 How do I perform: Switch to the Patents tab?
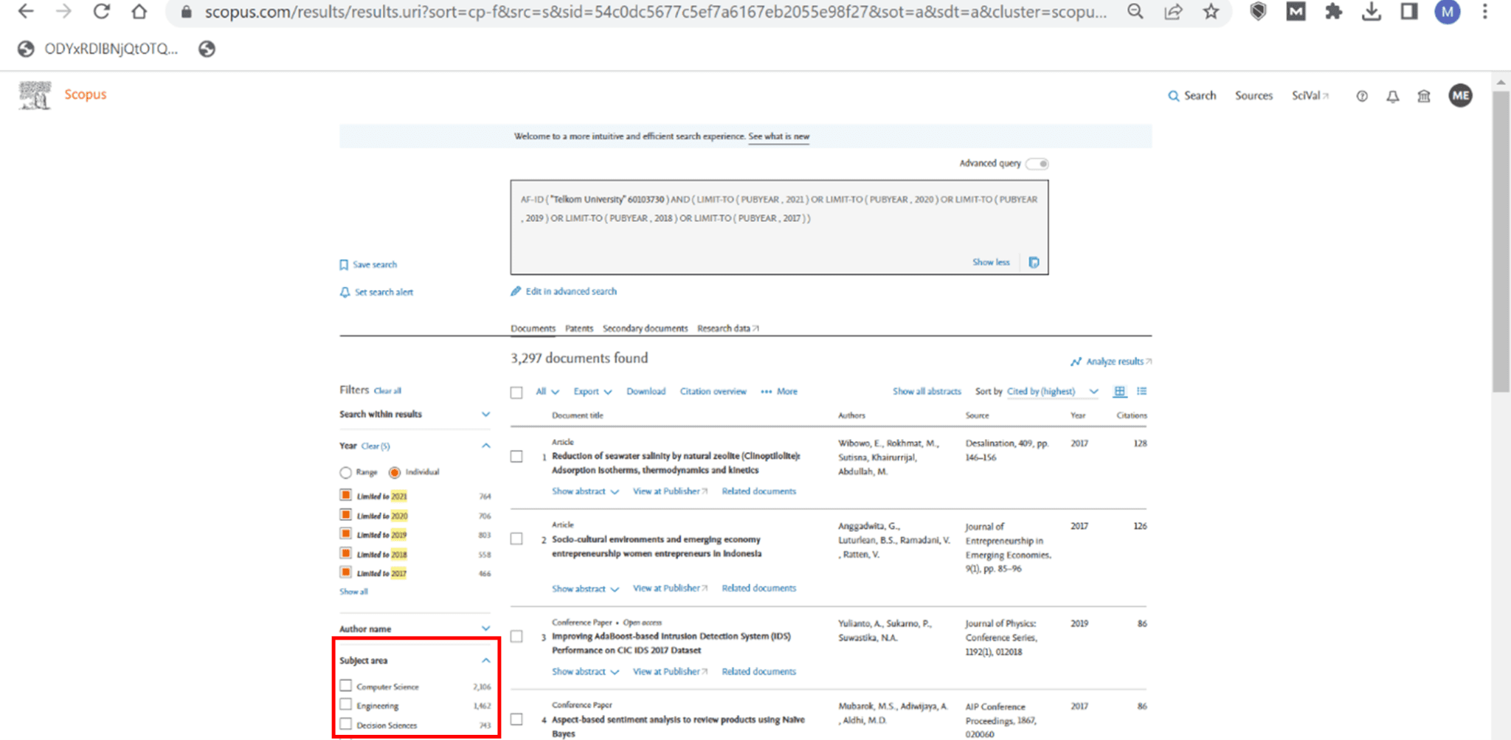click(x=578, y=328)
